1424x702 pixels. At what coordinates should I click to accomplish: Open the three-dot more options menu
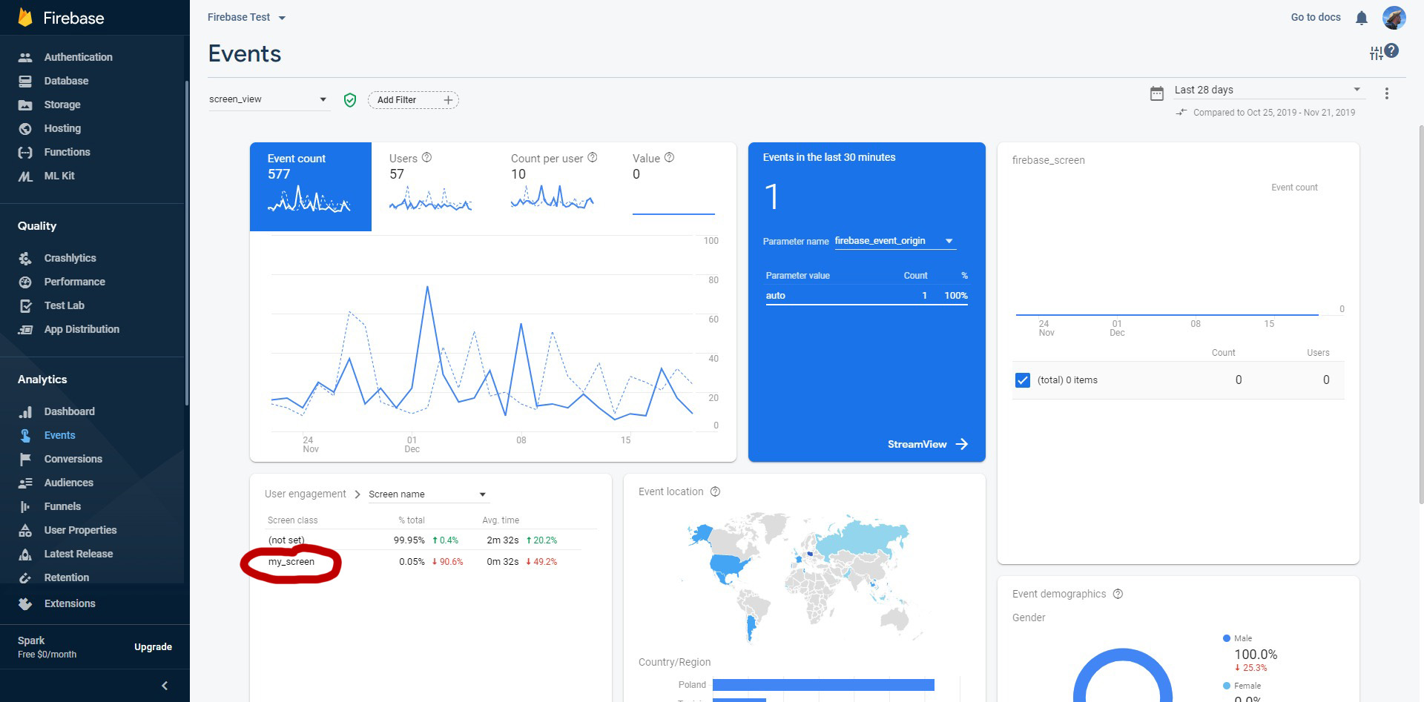[x=1386, y=93]
